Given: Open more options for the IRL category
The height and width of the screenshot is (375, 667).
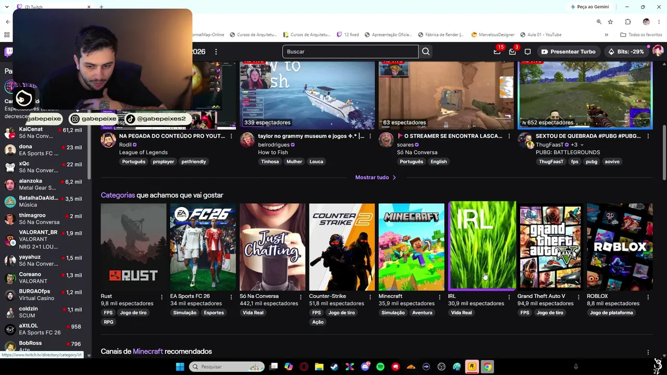Looking at the screenshot, I should coord(509,297).
